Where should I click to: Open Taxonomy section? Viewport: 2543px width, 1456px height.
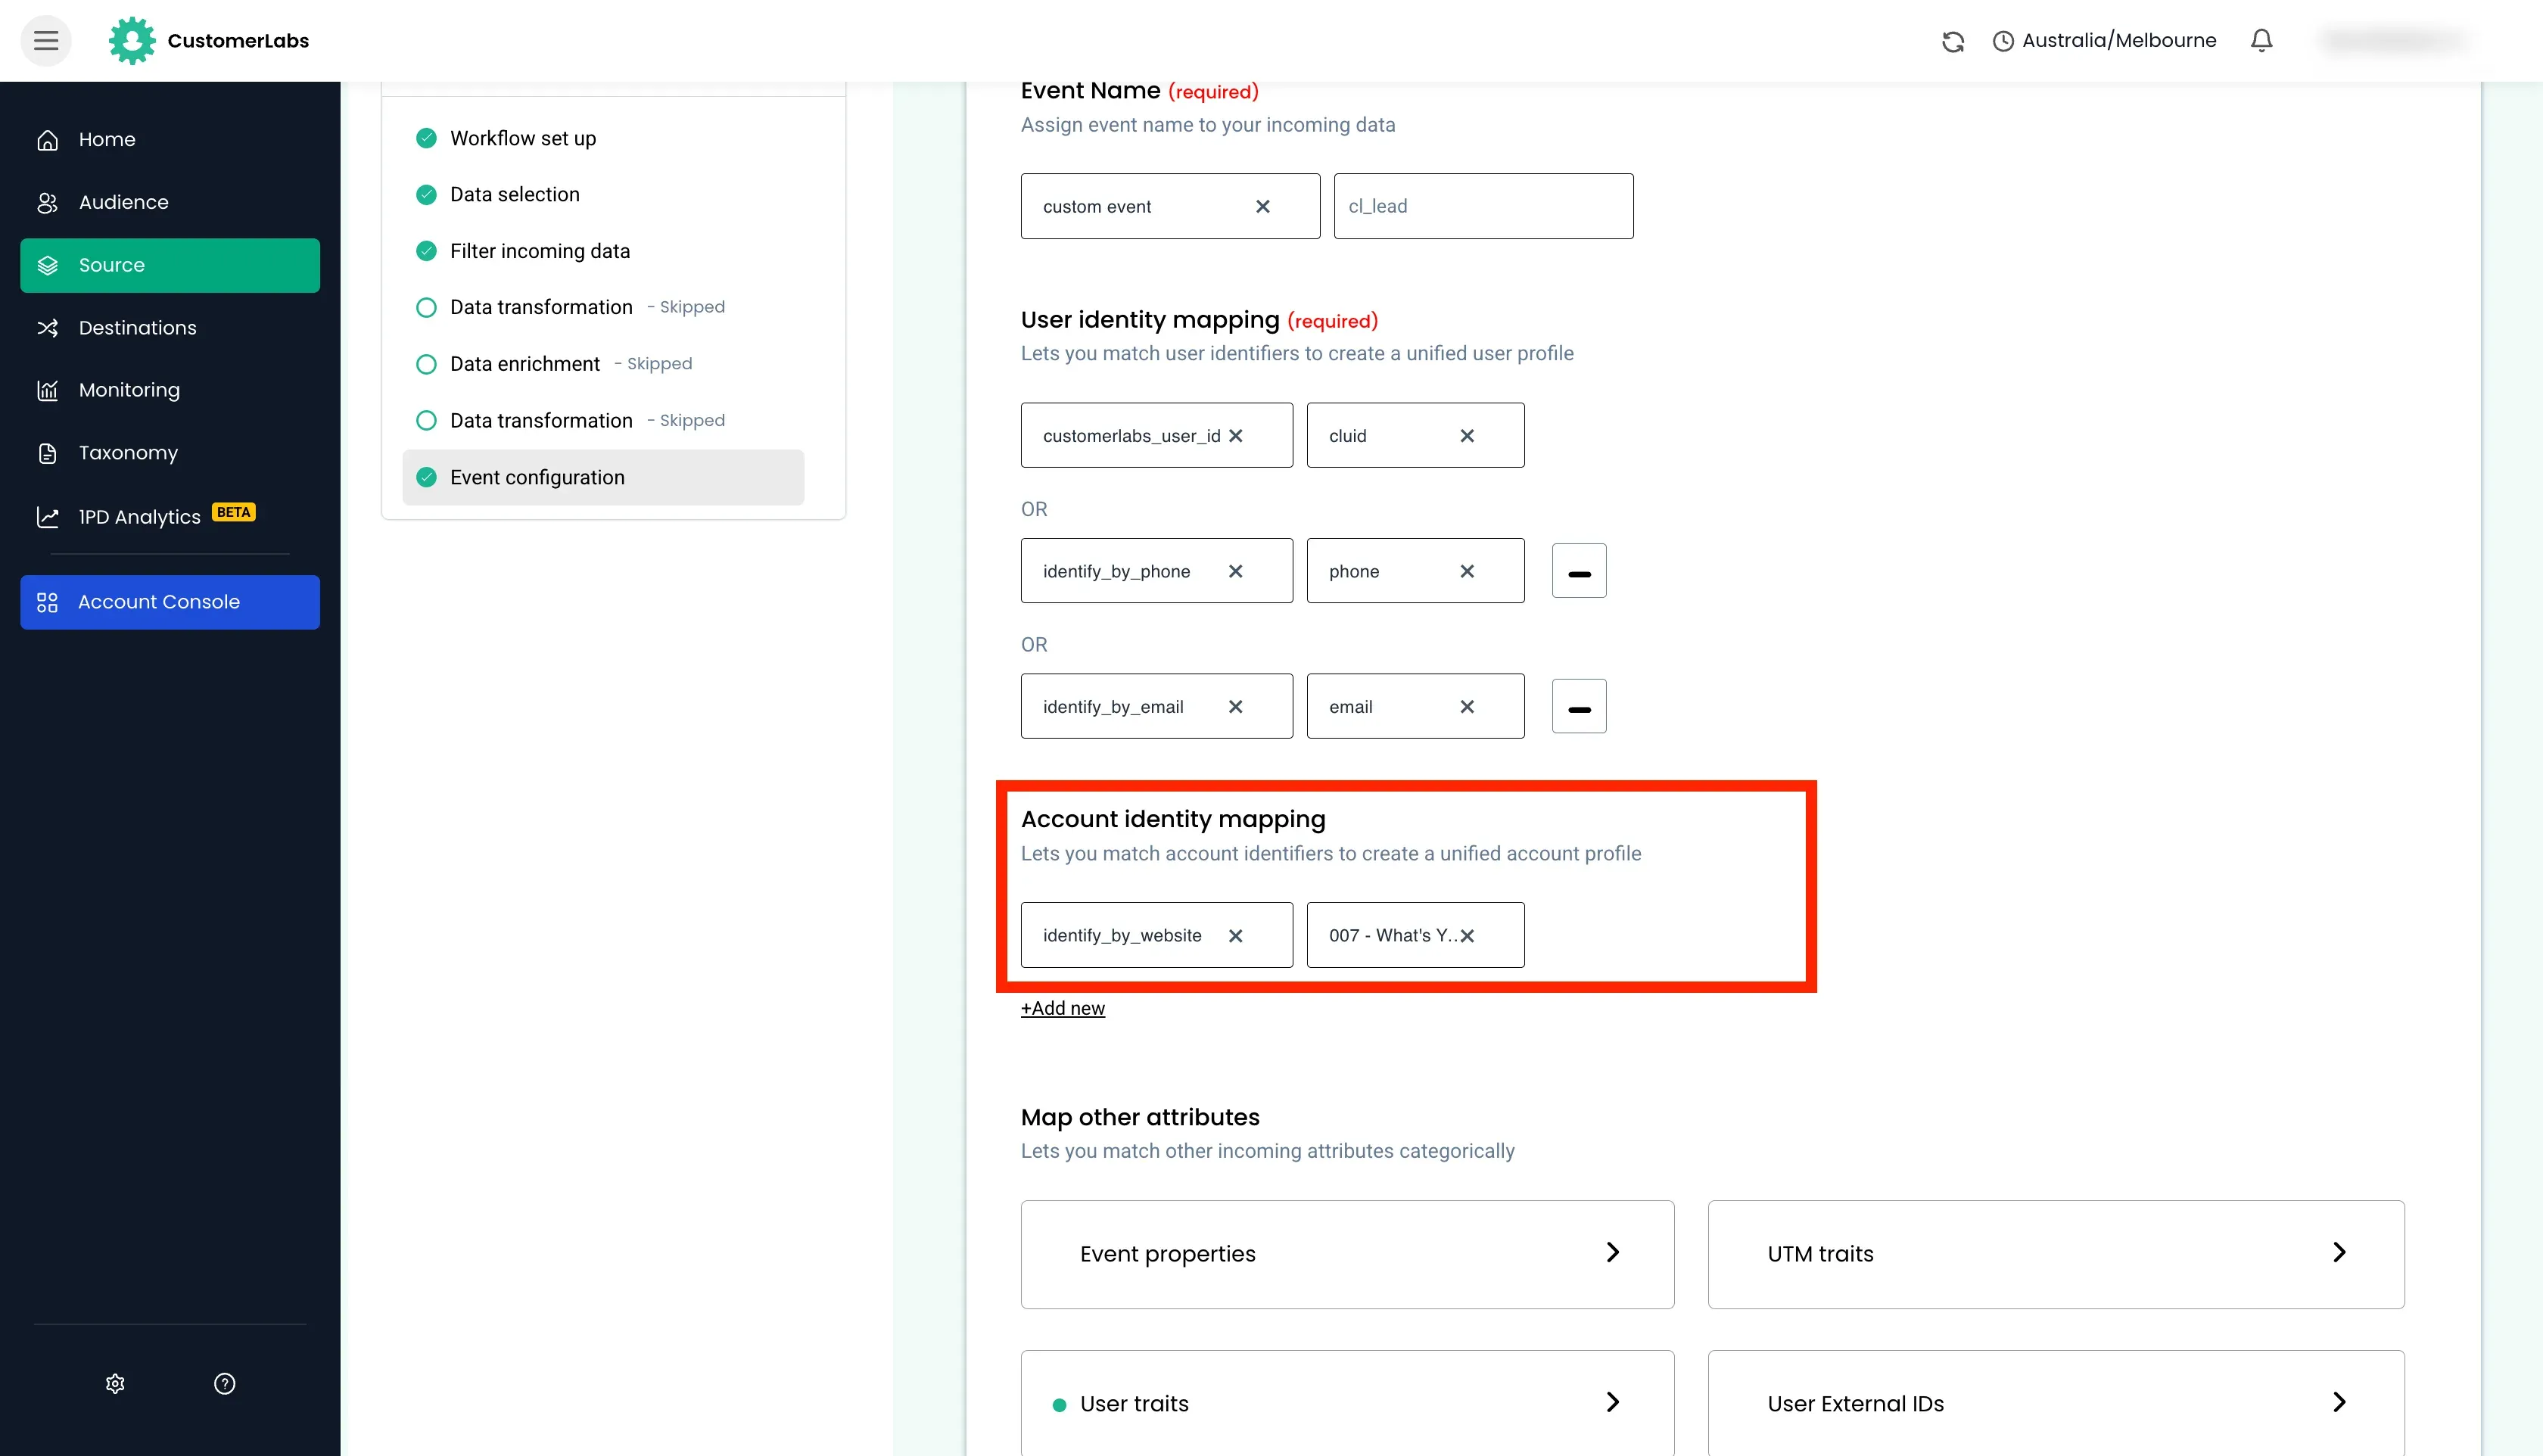[x=170, y=453]
